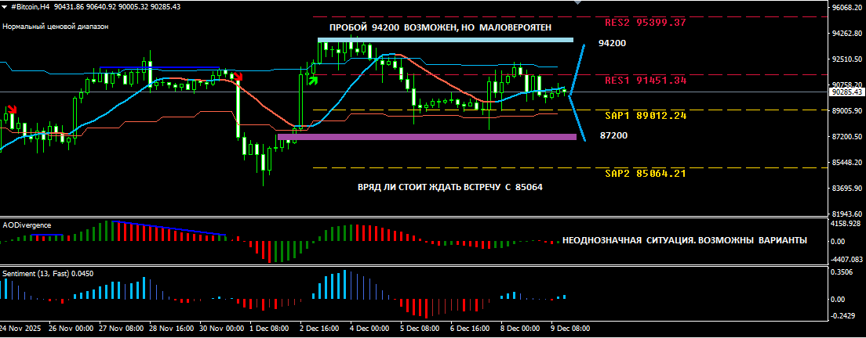866x338 pixels.
Task: Click the 96068.20 price axis label
Action: click(x=846, y=9)
